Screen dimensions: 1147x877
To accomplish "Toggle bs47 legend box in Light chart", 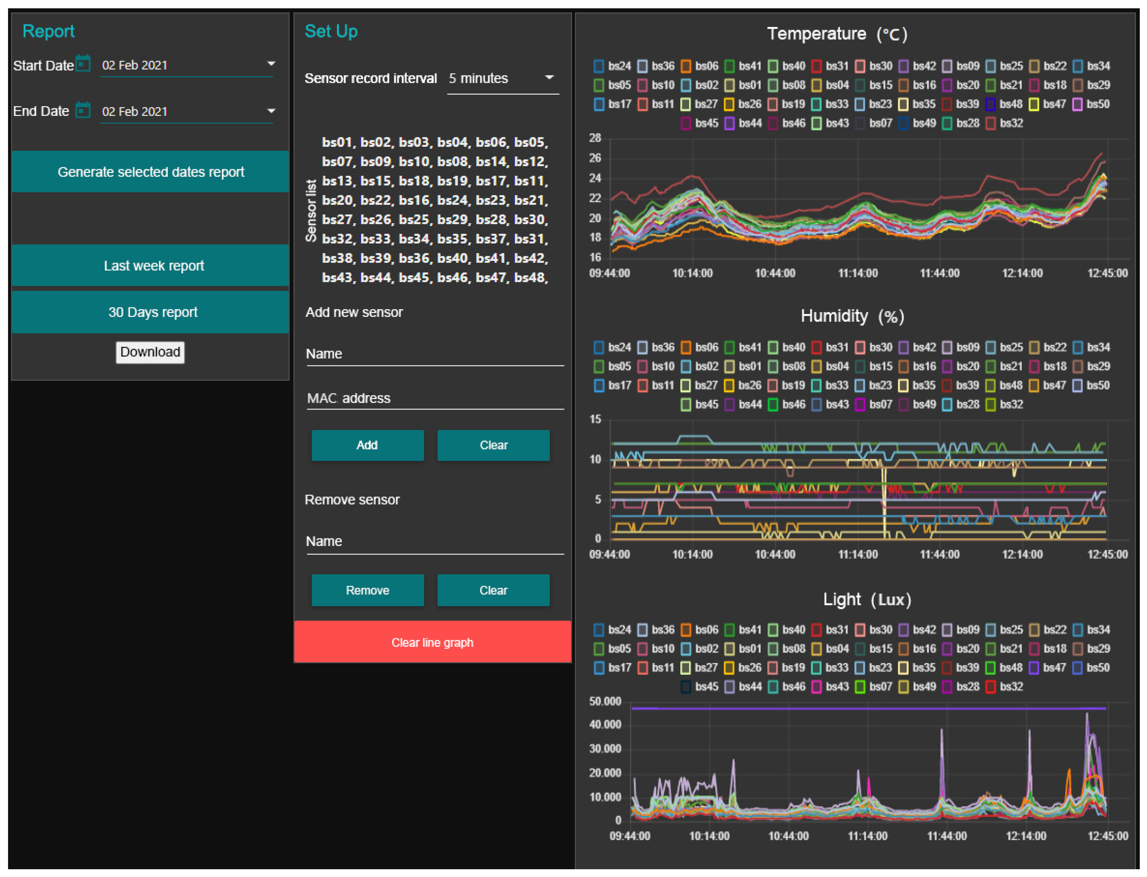I will point(1034,668).
